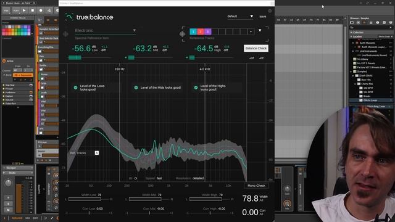Screen dimensions: 395x222
Task: Select the Kampfer Kicks Rack track
Action: point(48,30)
